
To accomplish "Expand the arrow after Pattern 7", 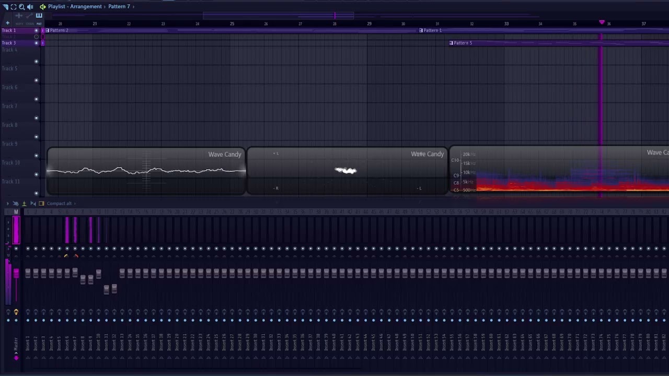I will tap(133, 6).
